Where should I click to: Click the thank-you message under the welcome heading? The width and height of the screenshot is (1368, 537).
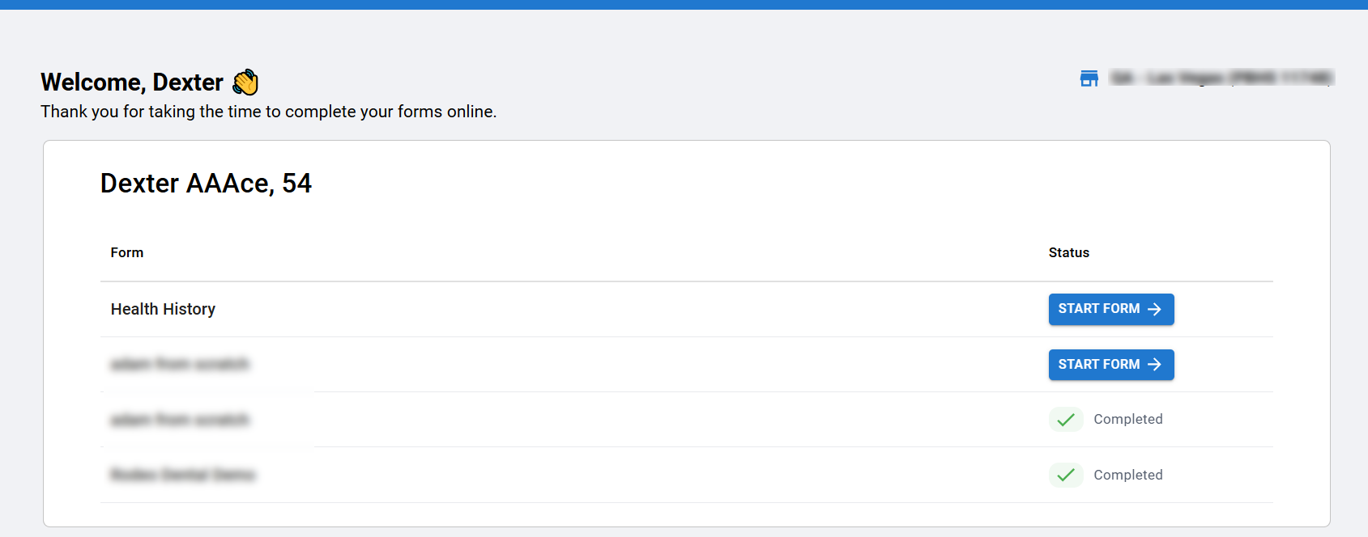pyautogui.click(x=268, y=112)
